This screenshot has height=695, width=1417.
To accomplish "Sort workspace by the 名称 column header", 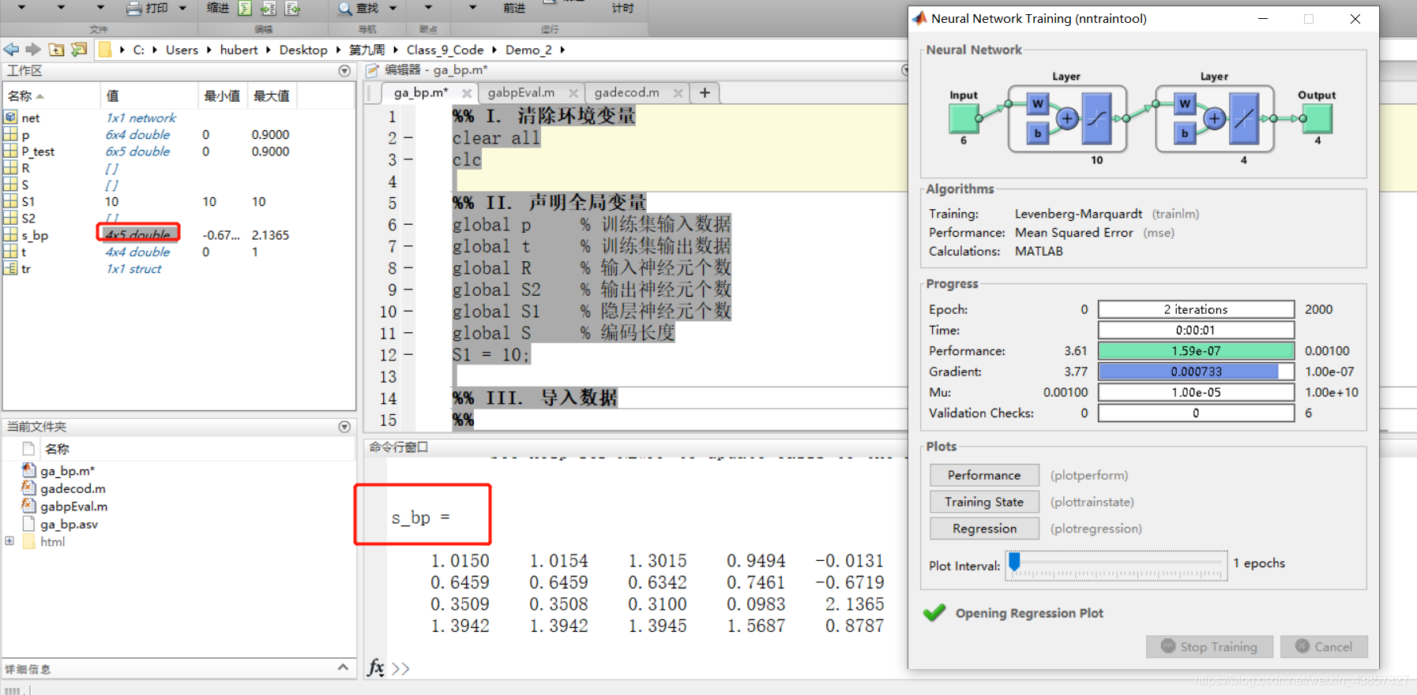I will point(52,95).
